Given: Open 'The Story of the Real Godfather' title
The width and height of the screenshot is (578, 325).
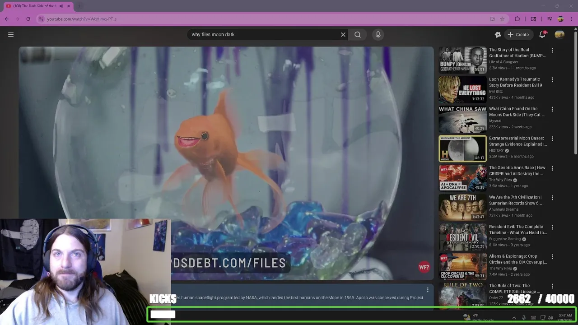Looking at the screenshot, I should 517,53.
